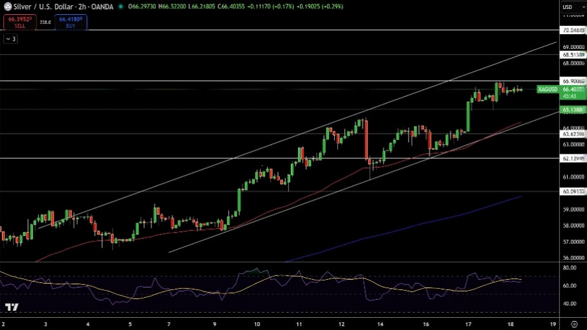Click the date 10 on time axis
Image resolution: width=587 pixels, height=330 pixels.
(x=257, y=324)
